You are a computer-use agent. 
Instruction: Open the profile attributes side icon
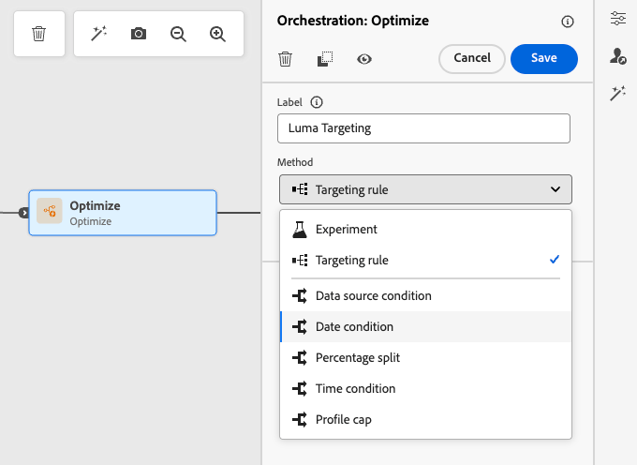pyautogui.click(x=617, y=56)
